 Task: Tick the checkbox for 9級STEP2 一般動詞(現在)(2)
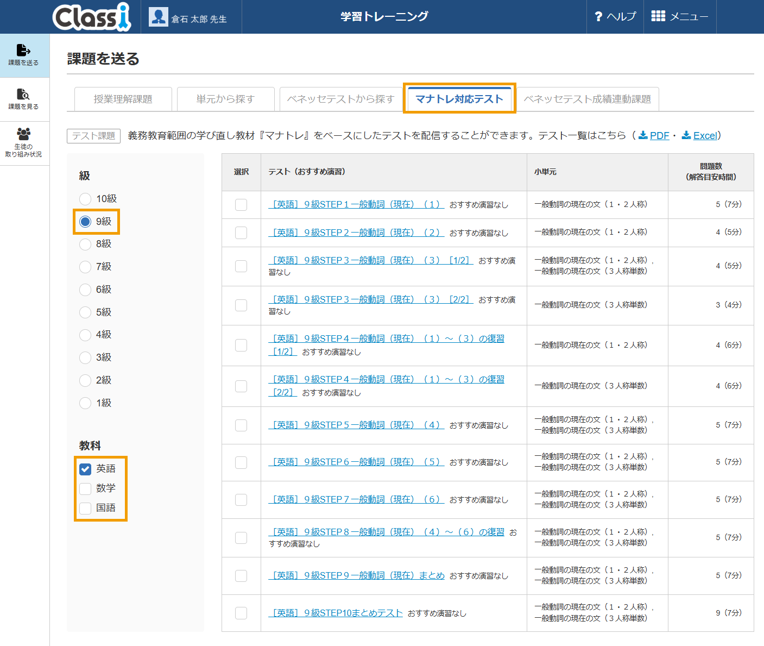point(241,233)
